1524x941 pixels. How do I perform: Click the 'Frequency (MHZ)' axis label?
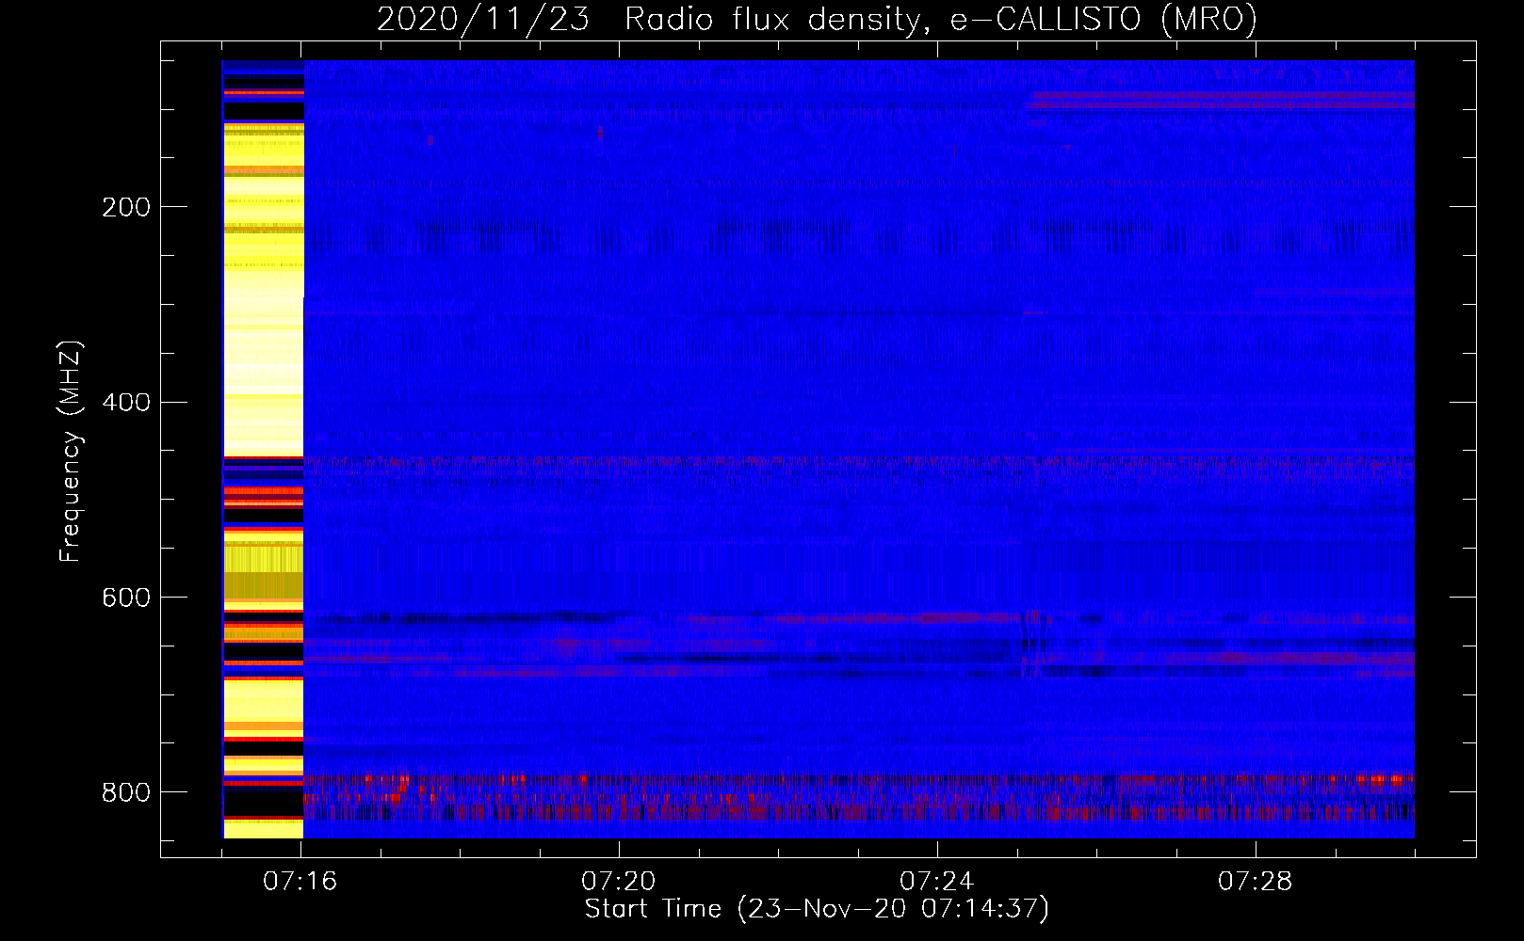[71, 452]
